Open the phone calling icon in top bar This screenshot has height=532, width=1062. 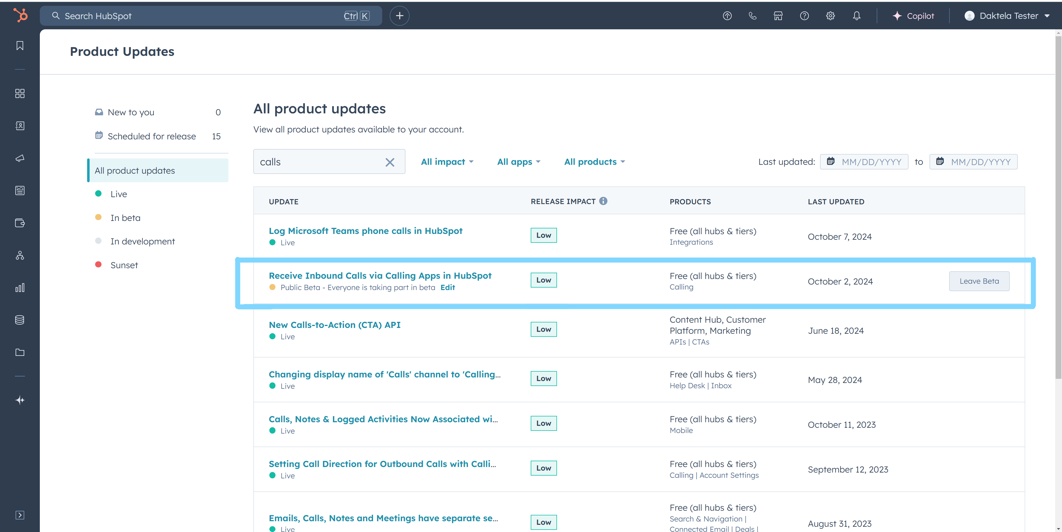pyautogui.click(x=752, y=16)
